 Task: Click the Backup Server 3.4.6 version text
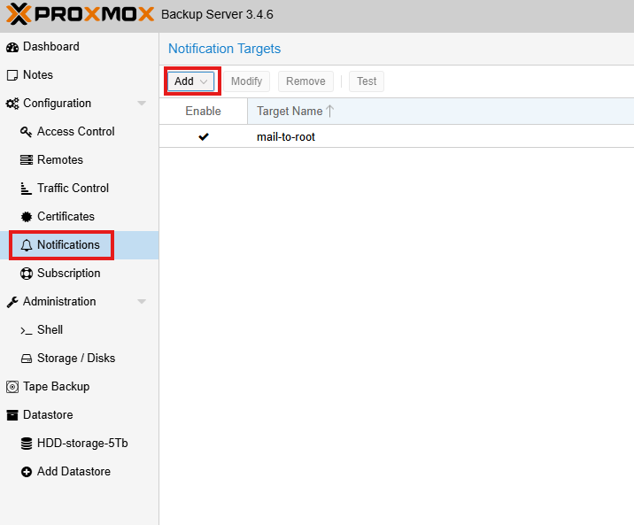point(217,14)
